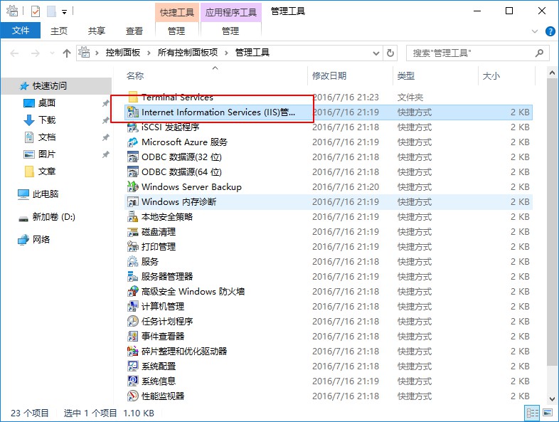Sort by the 大小 column header

tap(491, 75)
